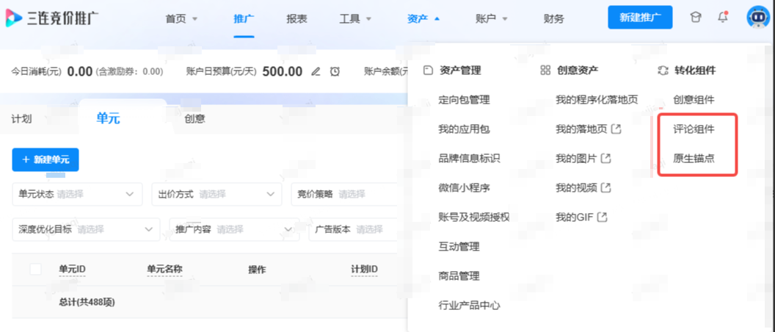The width and height of the screenshot is (775, 332).
Task: Switch to the 计划 tab
Action: pos(21,119)
